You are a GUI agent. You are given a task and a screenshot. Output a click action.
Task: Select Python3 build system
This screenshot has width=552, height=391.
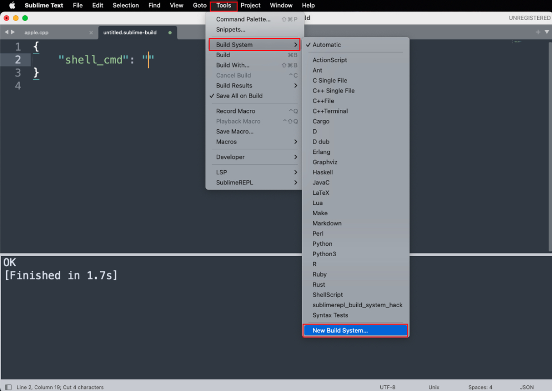[356, 254]
